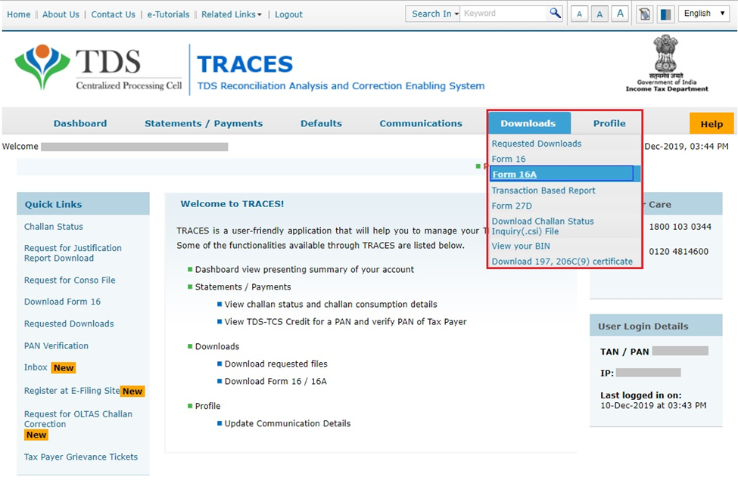Image resolution: width=738 pixels, height=480 pixels.
Task: Switch to the Statements / Payments tab
Action: tap(204, 122)
